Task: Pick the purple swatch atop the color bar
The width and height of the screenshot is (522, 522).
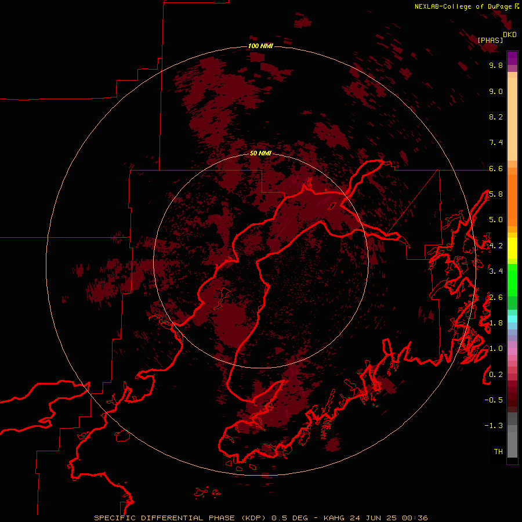Action: click(x=512, y=58)
